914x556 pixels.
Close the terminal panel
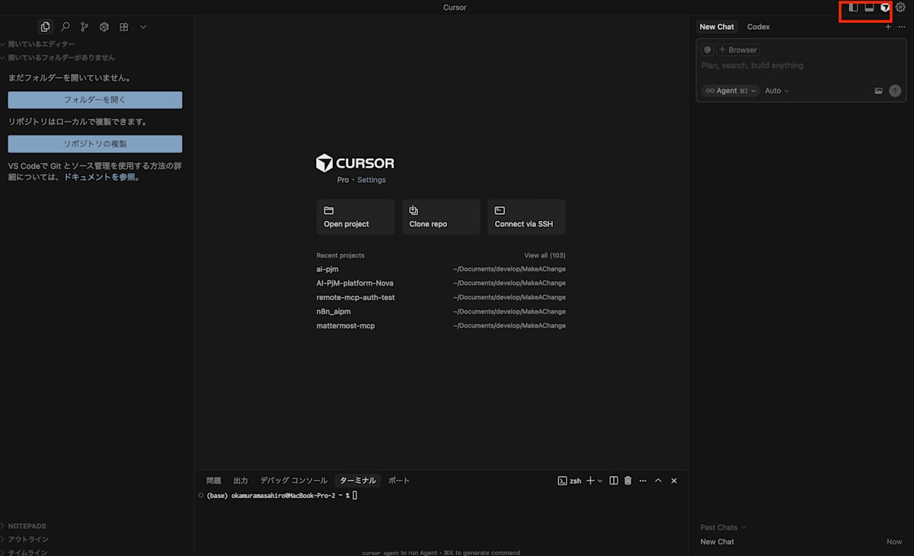tap(674, 481)
